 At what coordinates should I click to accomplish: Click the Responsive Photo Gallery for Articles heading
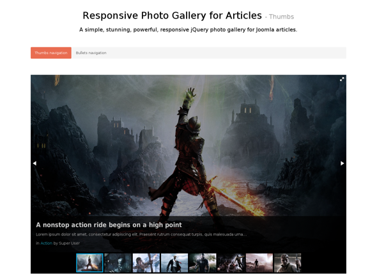[x=172, y=15]
